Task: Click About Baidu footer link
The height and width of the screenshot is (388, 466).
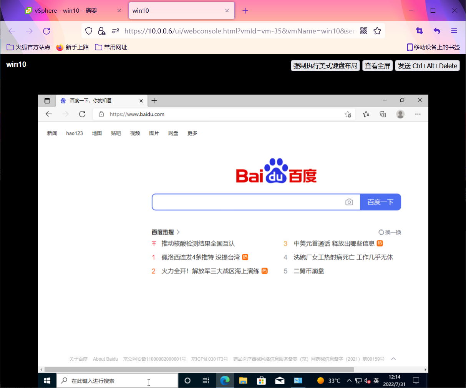Action: click(x=105, y=359)
